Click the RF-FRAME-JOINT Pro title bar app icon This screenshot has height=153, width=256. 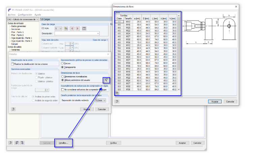tap(9, 10)
